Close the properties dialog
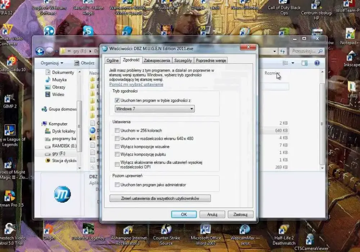The width and height of the screenshot is (360, 252). point(248,47)
